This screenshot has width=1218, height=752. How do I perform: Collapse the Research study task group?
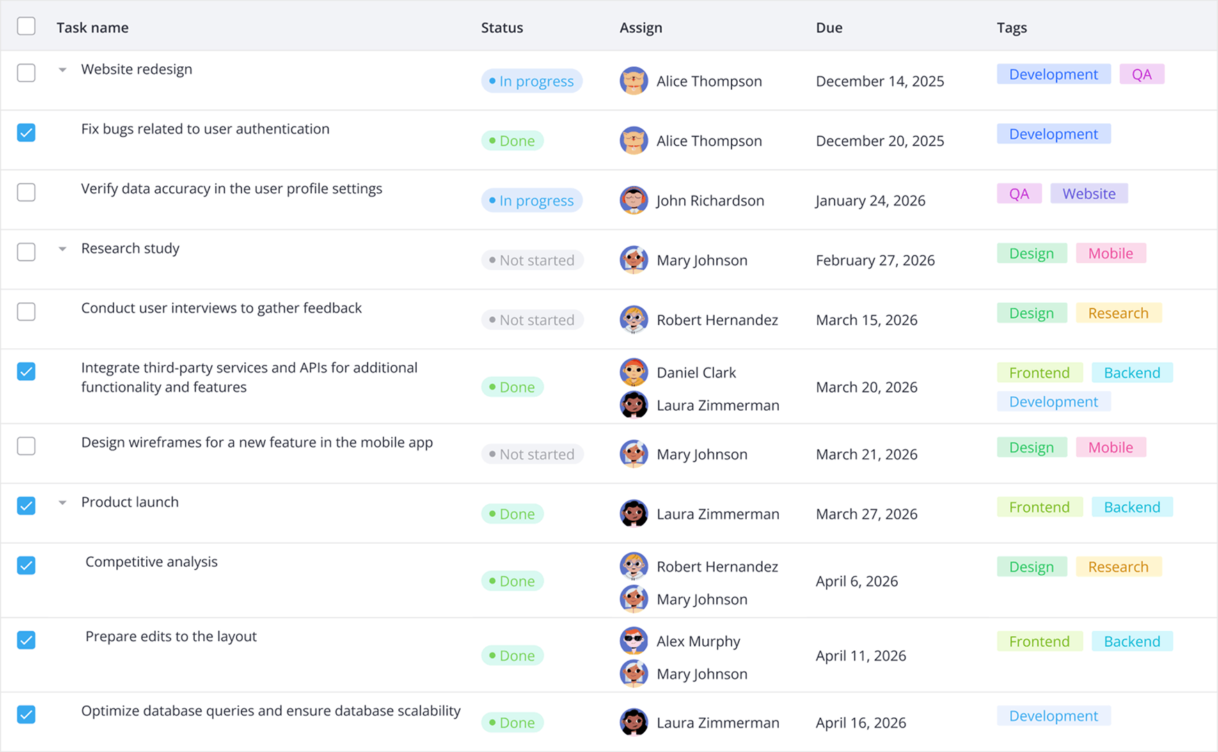click(x=63, y=249)
